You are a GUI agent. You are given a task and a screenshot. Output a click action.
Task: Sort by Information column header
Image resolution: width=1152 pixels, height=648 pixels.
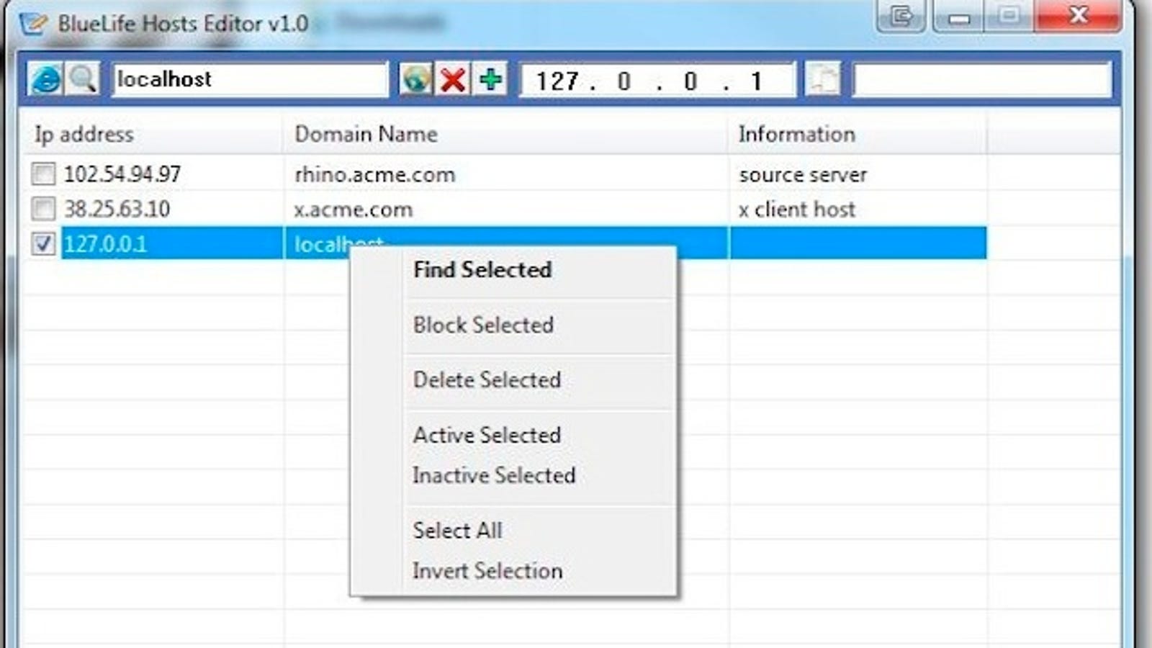click(857, 134)
